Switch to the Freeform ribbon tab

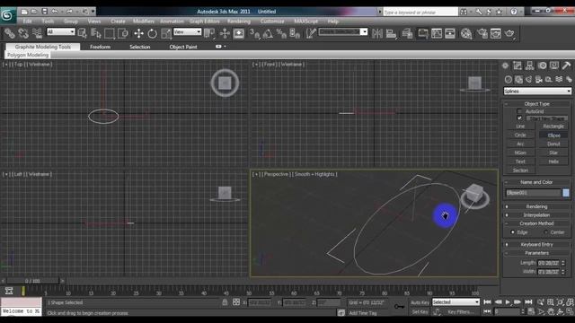pyautogui.click(x=100, y=47)
